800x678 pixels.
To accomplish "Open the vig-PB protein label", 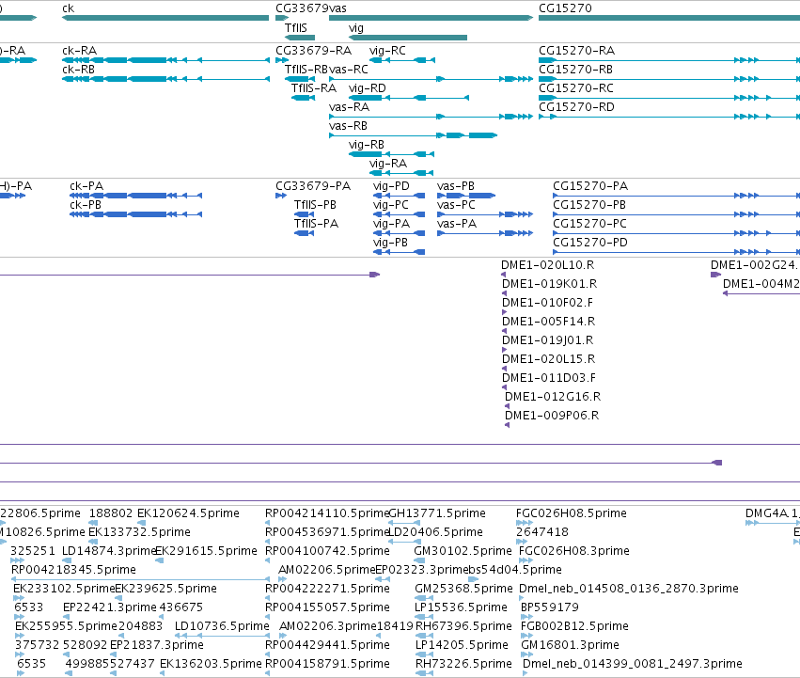I will tap(390, 243).
